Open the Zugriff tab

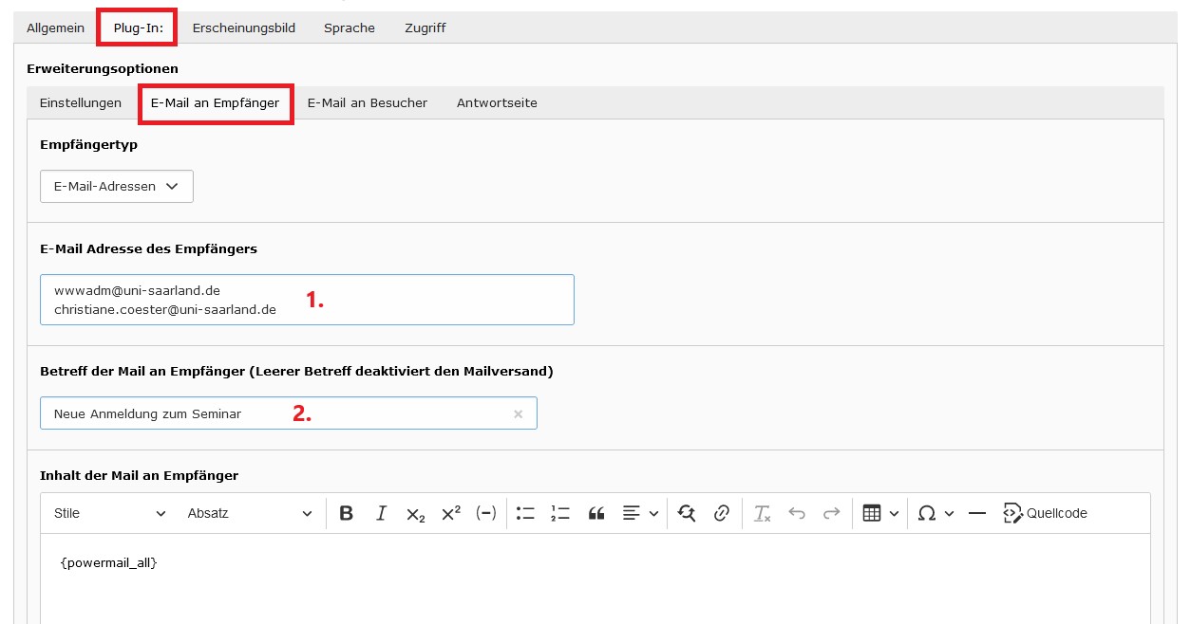pos(425,28)
